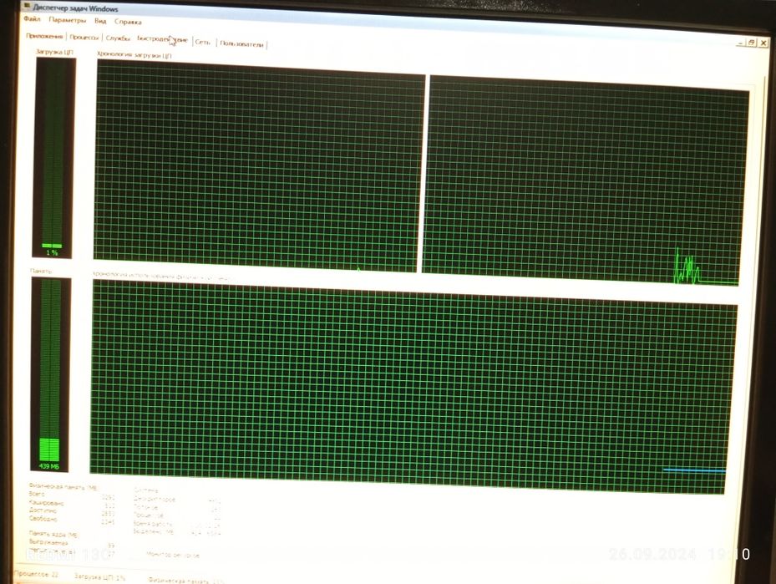Image resolution: width=776 pixels, height=584 pixels.
Task: Click the memory gauge showing 439 МБ
Action: pyautogui.click(x=50, y=374)
